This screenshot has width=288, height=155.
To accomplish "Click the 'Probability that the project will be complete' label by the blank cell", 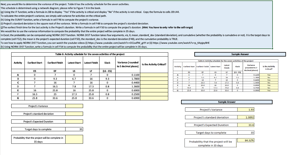I will click(38, 140).
